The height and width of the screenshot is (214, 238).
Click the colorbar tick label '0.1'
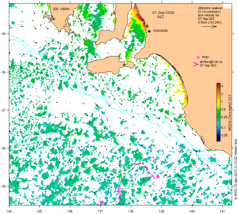click(223, 128)
